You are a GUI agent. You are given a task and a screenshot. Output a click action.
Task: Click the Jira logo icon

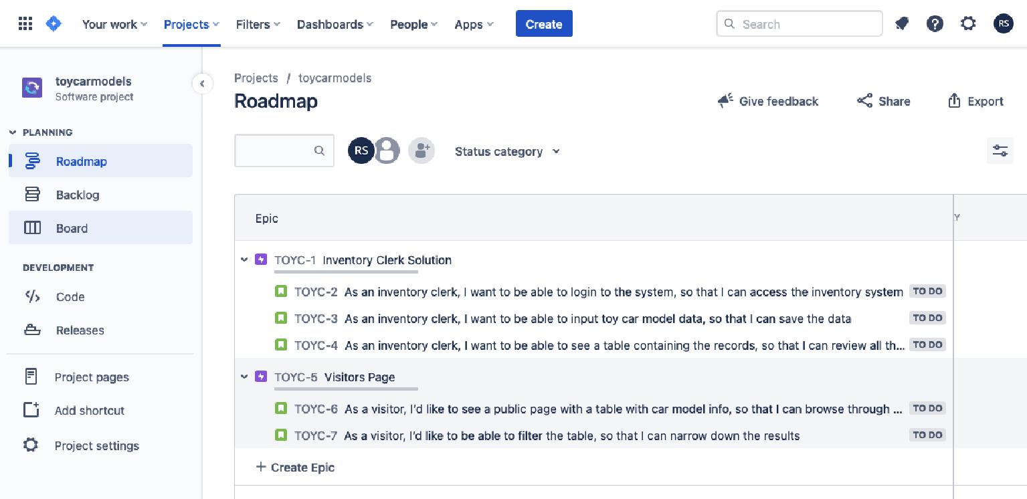[x=54, y=24]
